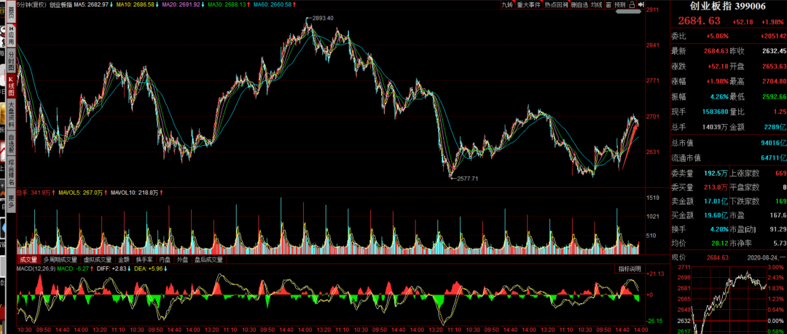Toggle the 均线 moving average display

[x=596, y=4]
